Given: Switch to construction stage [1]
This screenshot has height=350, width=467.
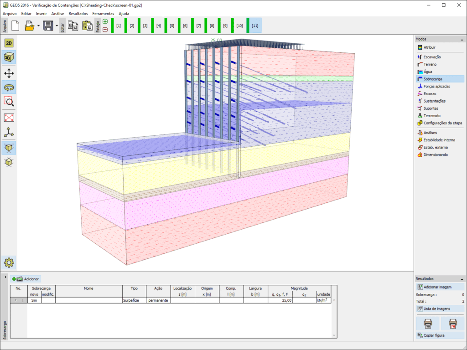Looking at the screenshot, I should [116, 26].
